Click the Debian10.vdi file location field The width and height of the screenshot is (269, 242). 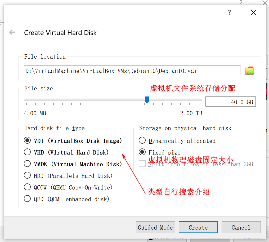(x=132, y=71)
